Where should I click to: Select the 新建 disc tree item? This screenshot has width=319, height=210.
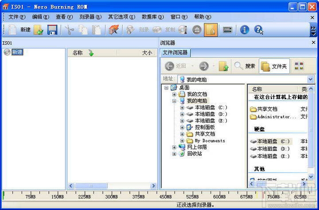click(17, 52)
